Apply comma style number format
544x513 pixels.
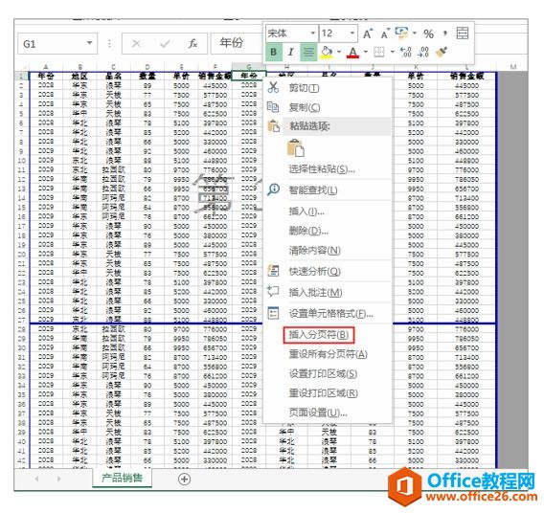[444, 33]
